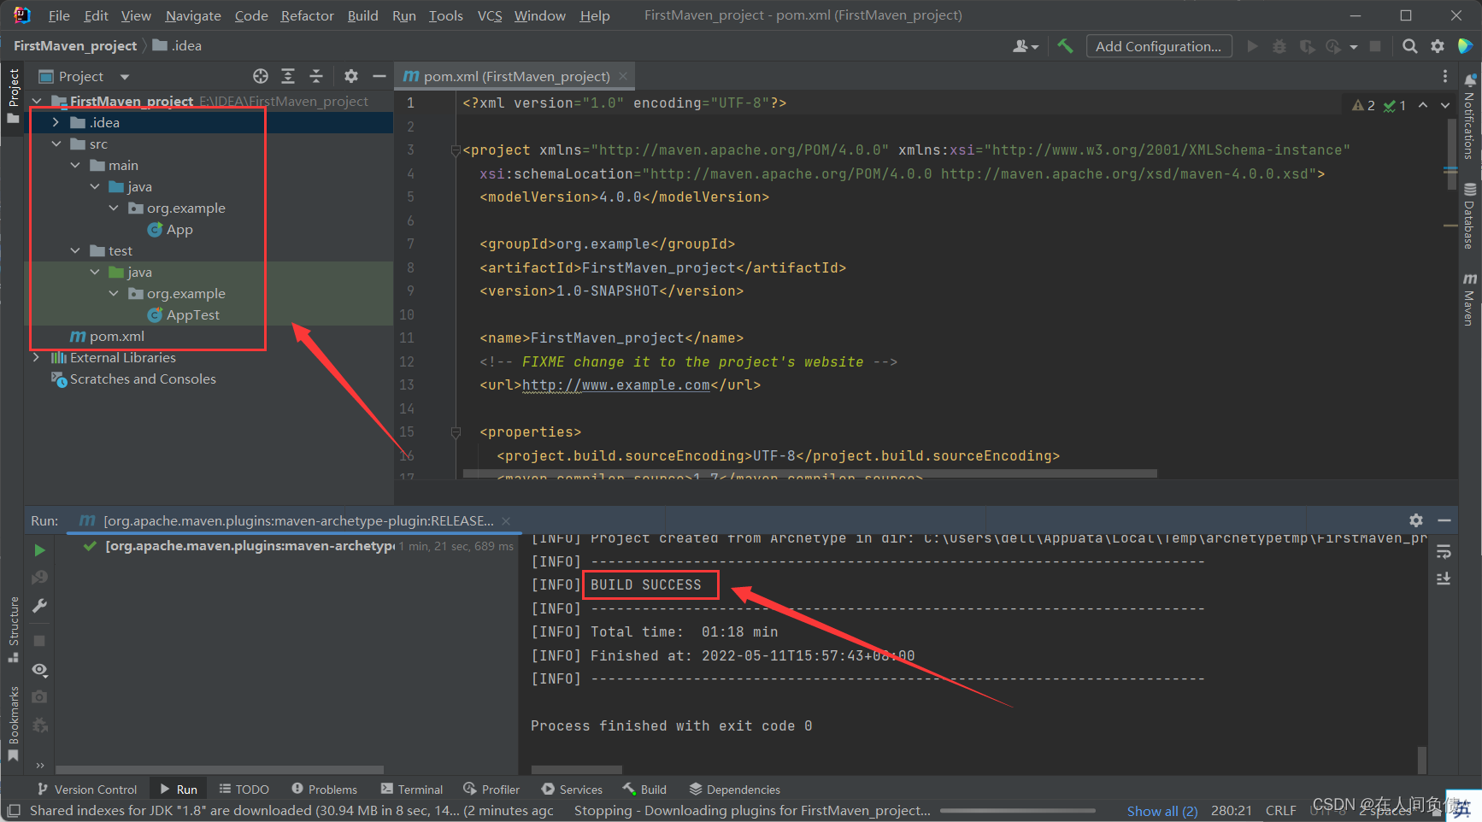Click Add Configuration button
Image resolution: width=1482 pixels, height=822 pixels.
pyautogui.click(x=1158, y=46)
